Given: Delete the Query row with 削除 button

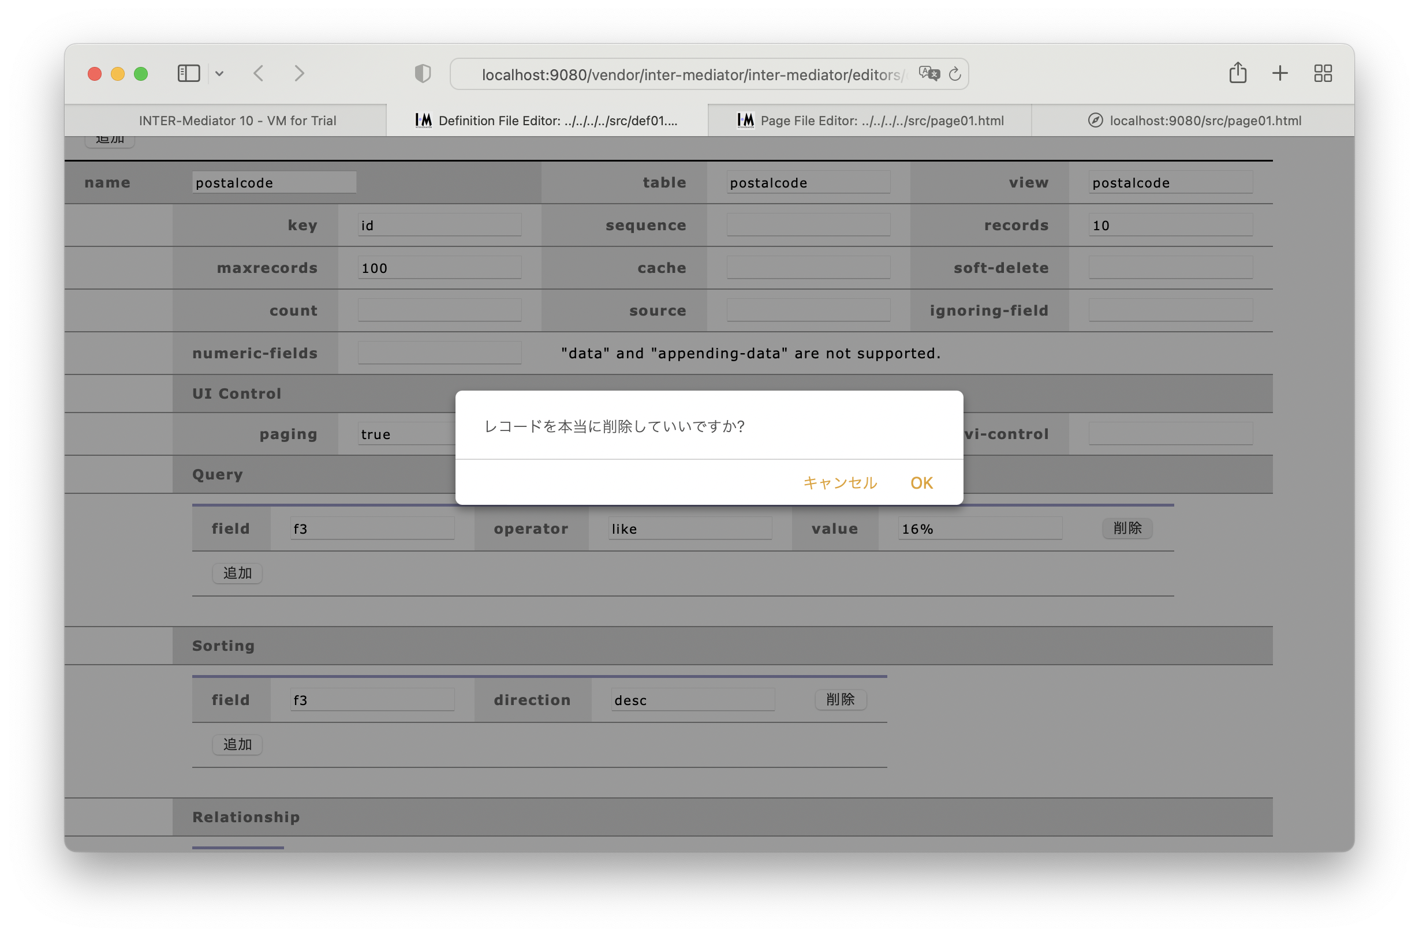Looking at the screenshot, I should coord(1127,529).
